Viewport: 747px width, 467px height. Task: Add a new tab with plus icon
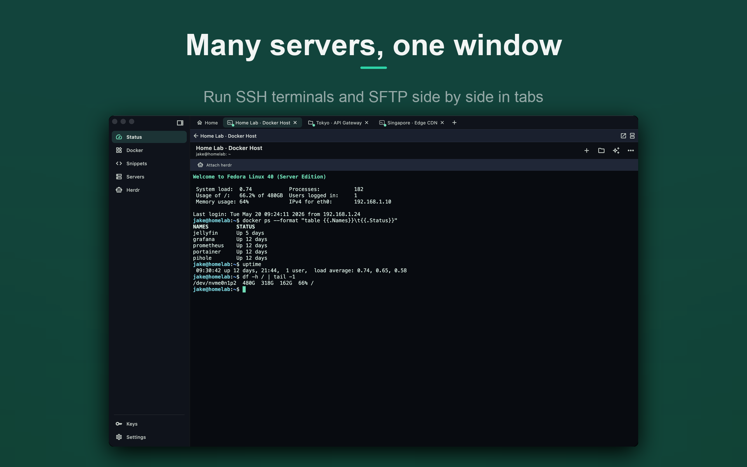click(454, 123)
